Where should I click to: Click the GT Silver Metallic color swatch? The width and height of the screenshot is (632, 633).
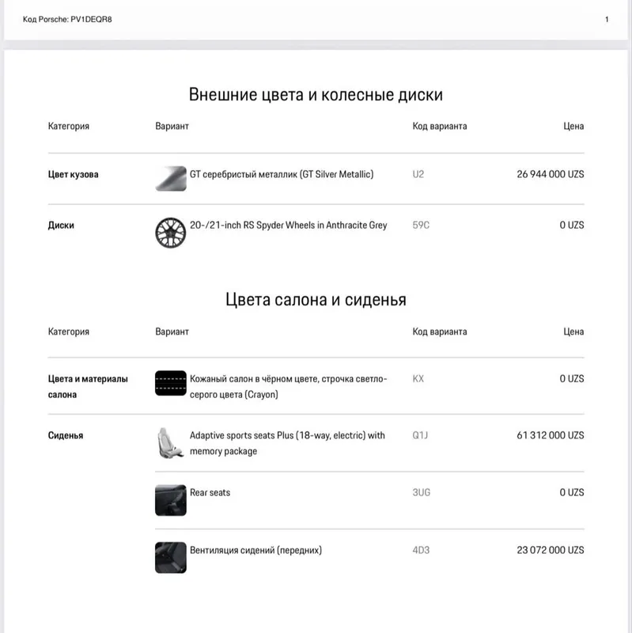coord(171,179)
